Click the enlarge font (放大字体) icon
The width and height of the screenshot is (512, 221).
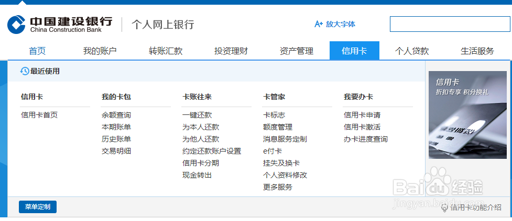pyautogui.click(x=318, y=24)
